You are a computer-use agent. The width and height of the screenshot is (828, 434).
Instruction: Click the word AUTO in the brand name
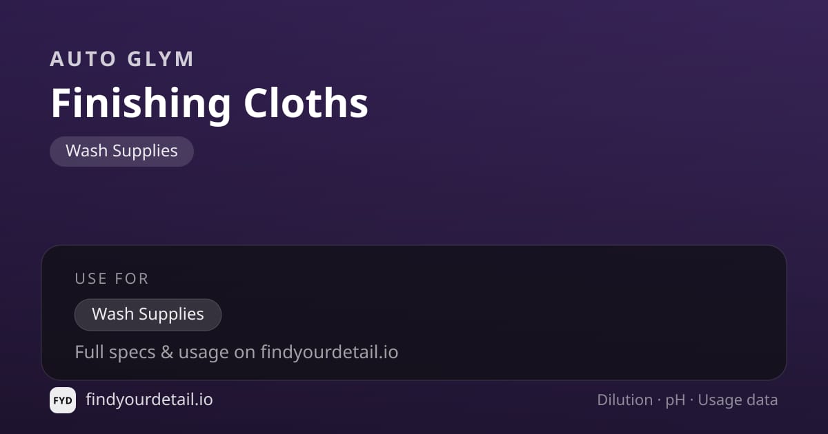point(83,59)
